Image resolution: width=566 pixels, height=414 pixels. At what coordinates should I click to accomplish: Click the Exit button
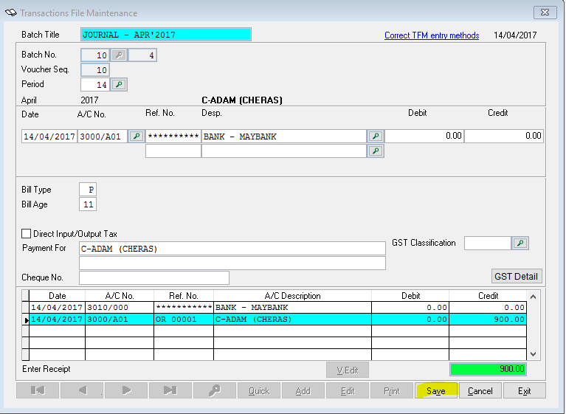point(525,390)
